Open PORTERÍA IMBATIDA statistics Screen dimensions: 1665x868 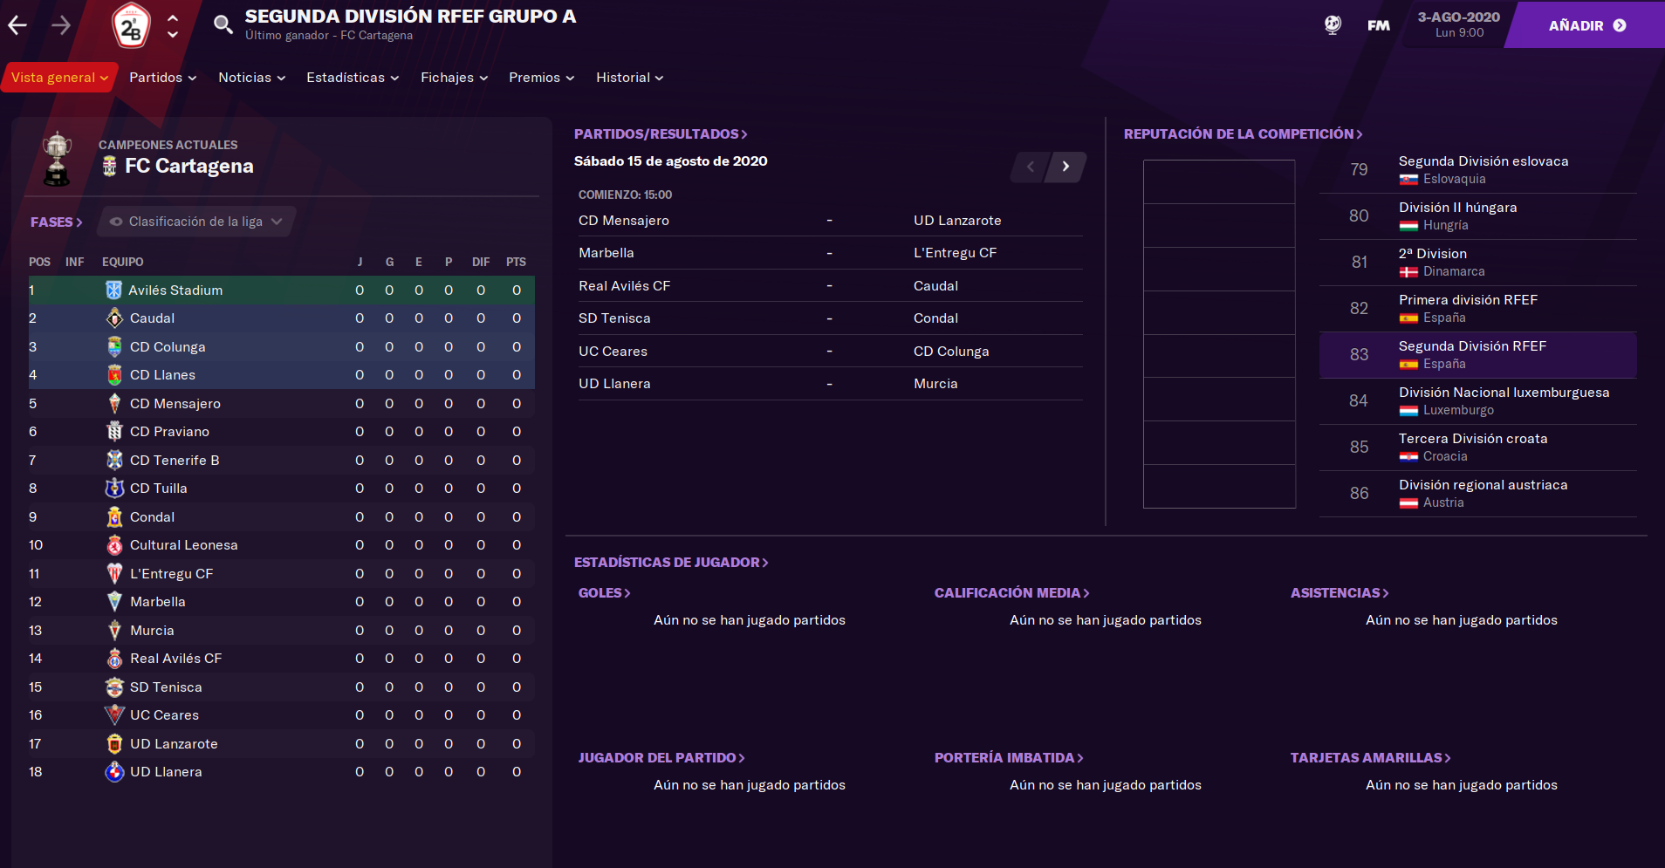coord(1009,758)
